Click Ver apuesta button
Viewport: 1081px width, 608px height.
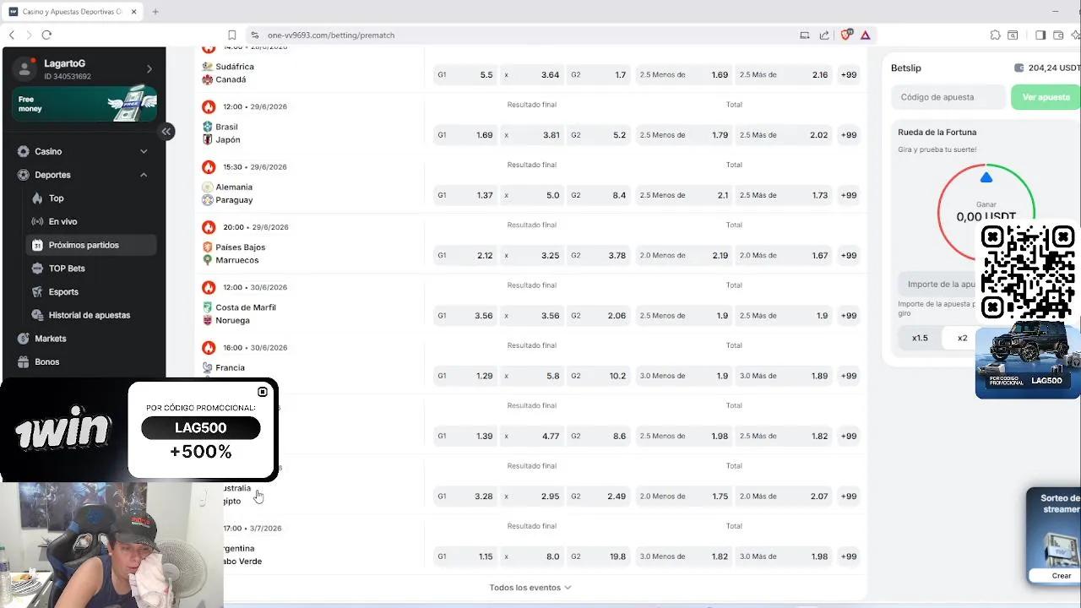coord(1046,97)
